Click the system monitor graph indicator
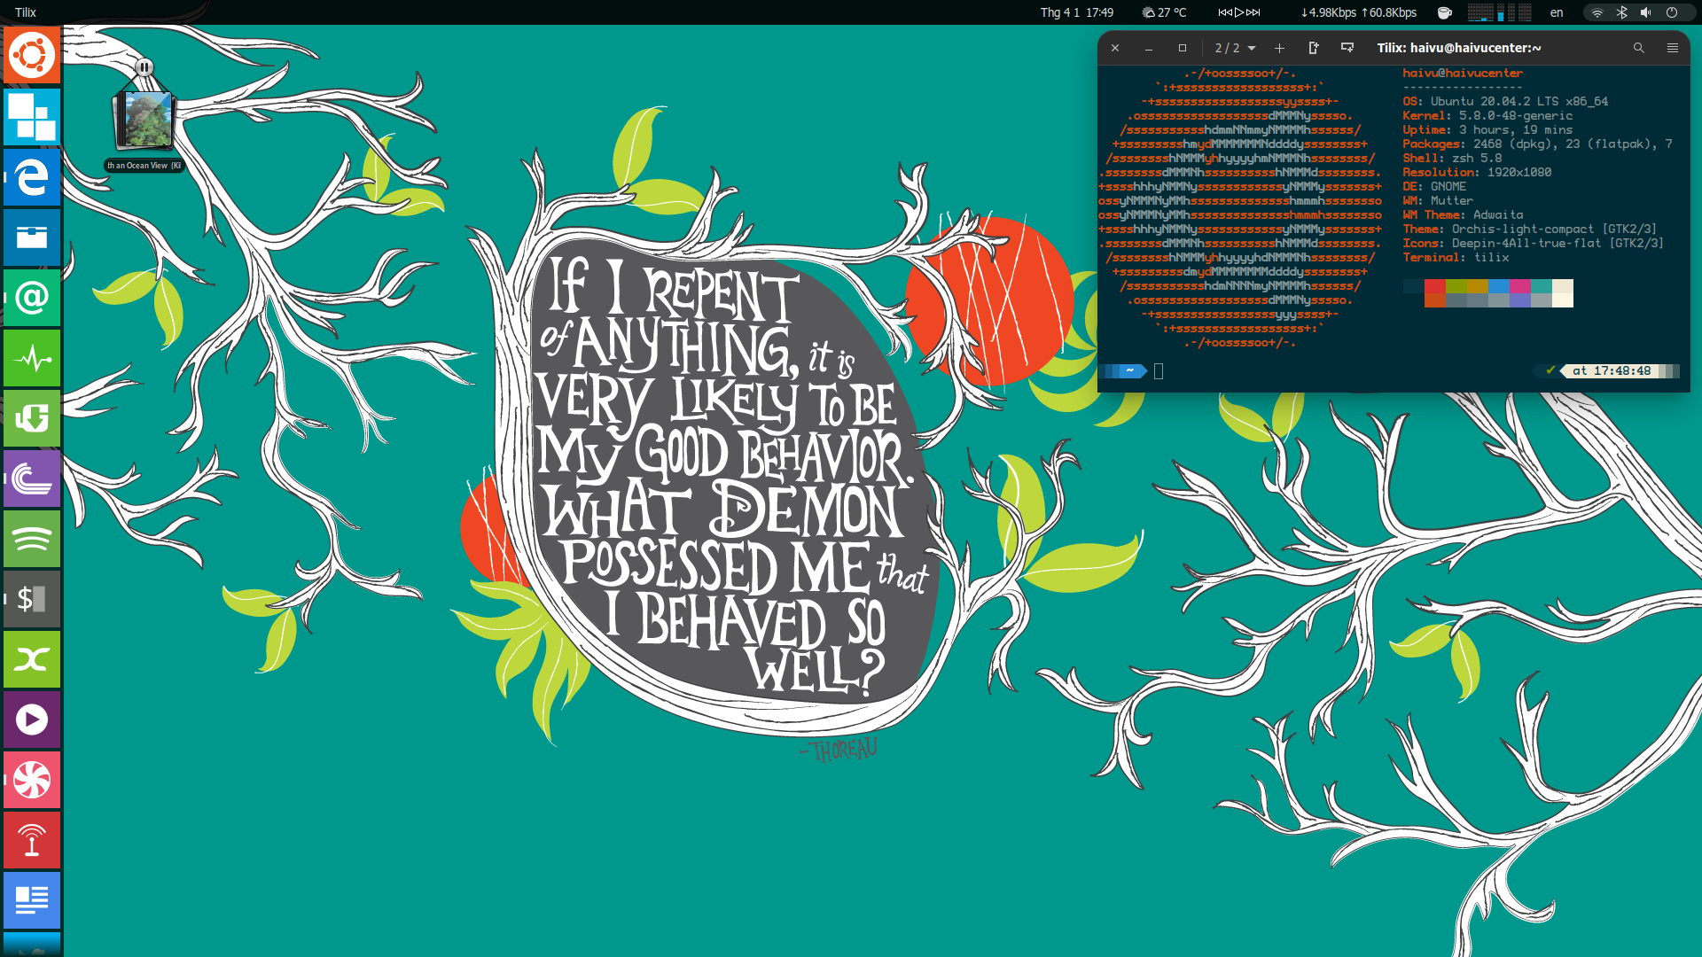Viewport: 1702px width, 957px height. [1499, 12]
